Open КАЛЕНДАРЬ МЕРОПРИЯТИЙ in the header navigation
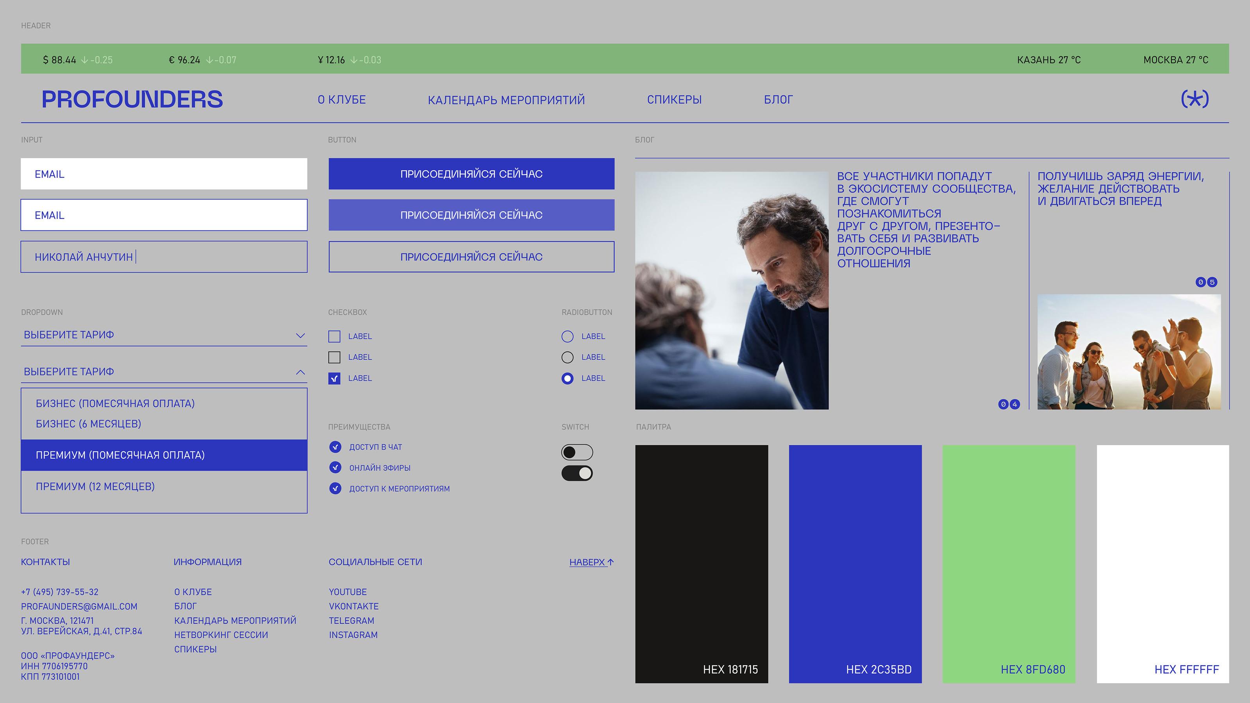Image resolution: width=1250 pixels, height=703 pixels. (x=506, y=100)
